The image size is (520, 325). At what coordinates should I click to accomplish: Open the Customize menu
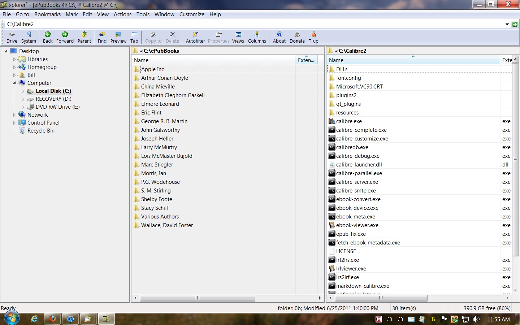click(192, 14)
